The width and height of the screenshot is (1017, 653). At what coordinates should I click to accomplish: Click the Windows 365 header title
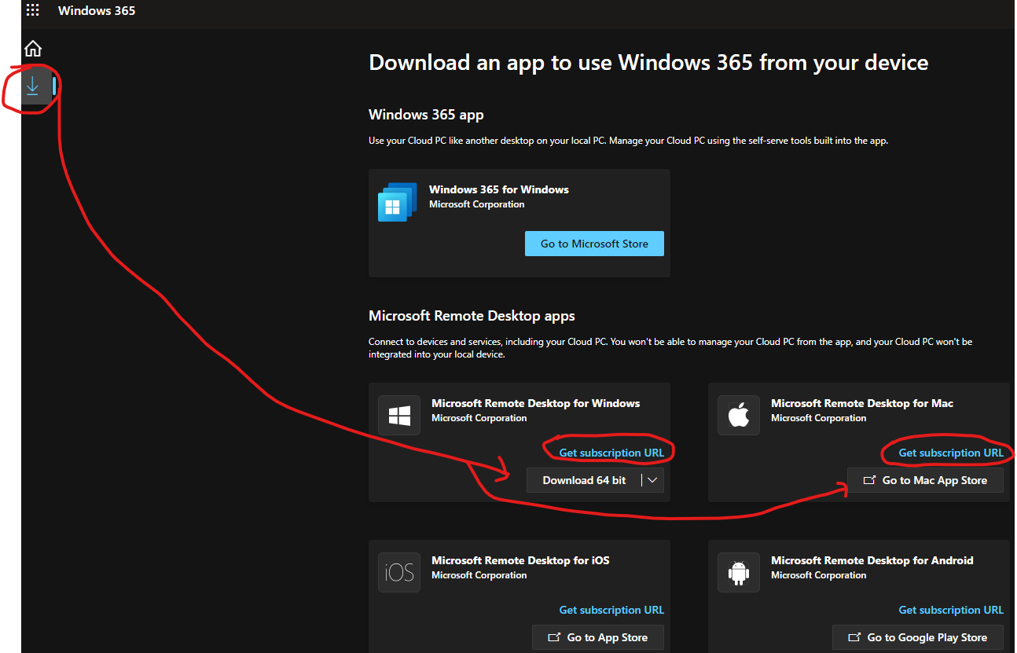pos(97,11)
